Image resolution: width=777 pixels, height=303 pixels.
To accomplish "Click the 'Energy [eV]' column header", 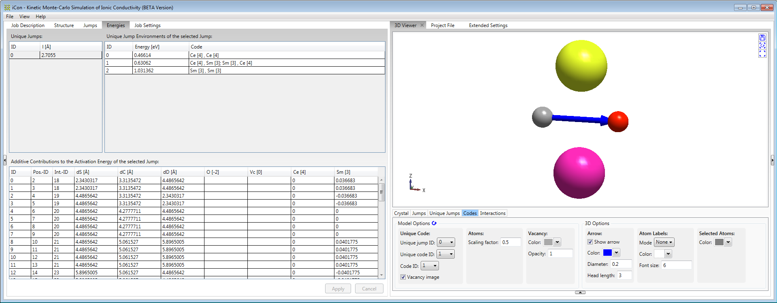I will click(161, 47).
